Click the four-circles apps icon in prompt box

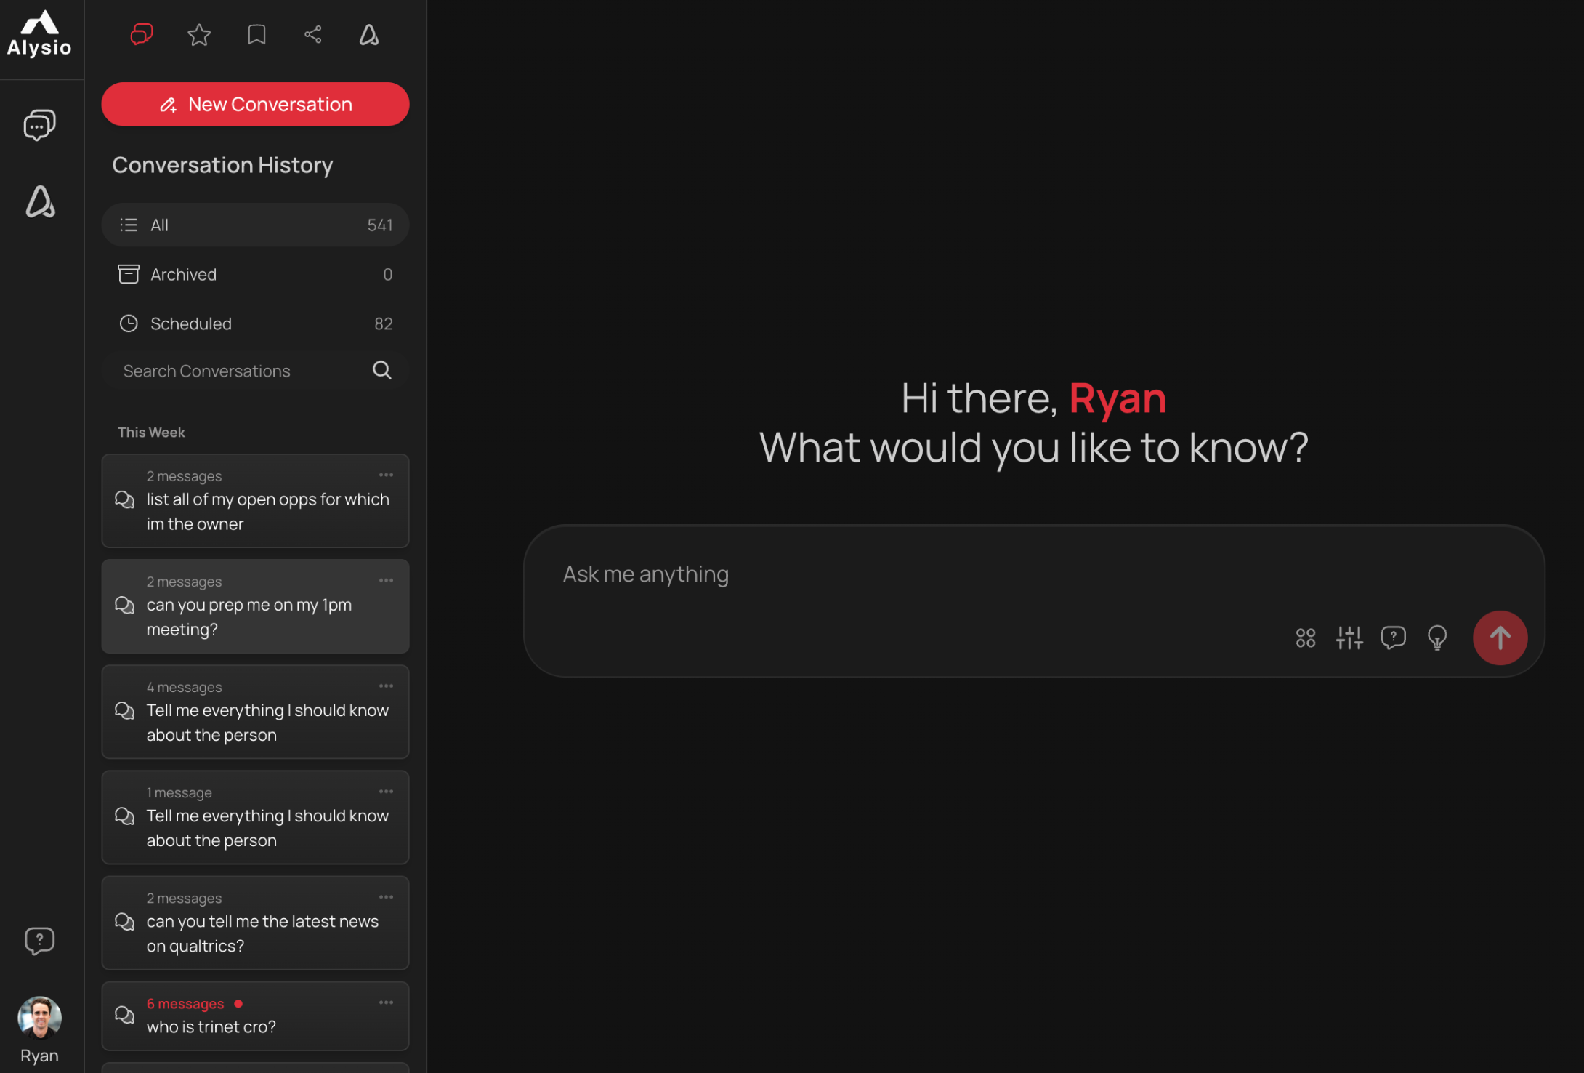point(1305,638)
